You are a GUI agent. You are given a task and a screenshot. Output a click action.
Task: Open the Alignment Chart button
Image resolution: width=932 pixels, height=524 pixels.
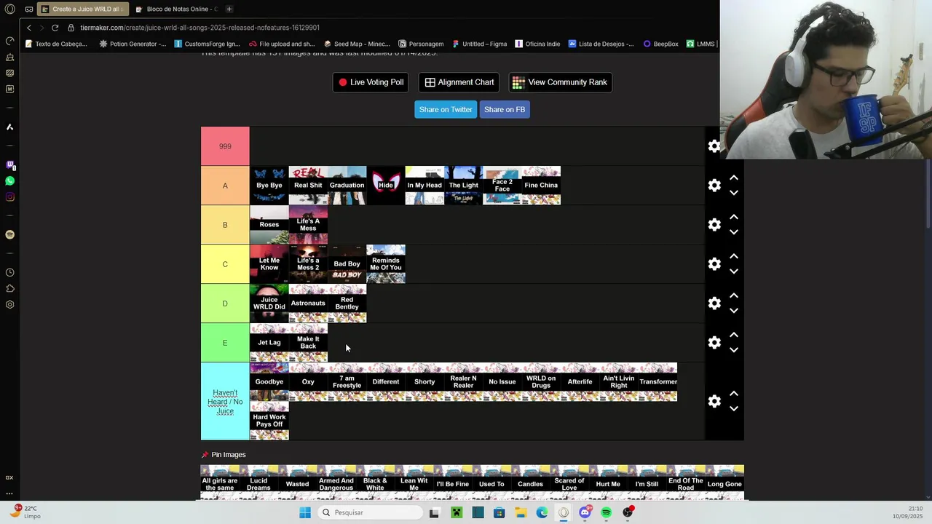pyautogui.click(x=459, y=82)
